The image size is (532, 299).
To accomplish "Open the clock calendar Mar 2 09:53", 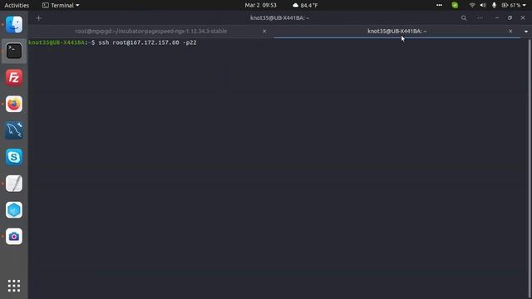I will (260, 5).
